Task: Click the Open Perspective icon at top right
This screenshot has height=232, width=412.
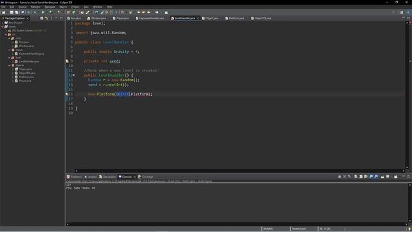Action: pyautogui.click(x=402, y=12)
